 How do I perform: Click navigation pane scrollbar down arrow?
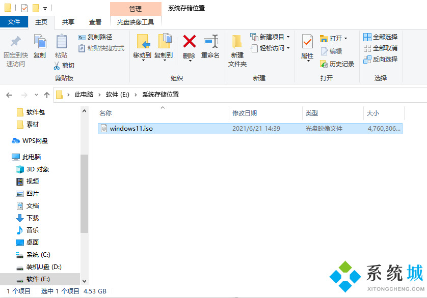pos(84,281)
